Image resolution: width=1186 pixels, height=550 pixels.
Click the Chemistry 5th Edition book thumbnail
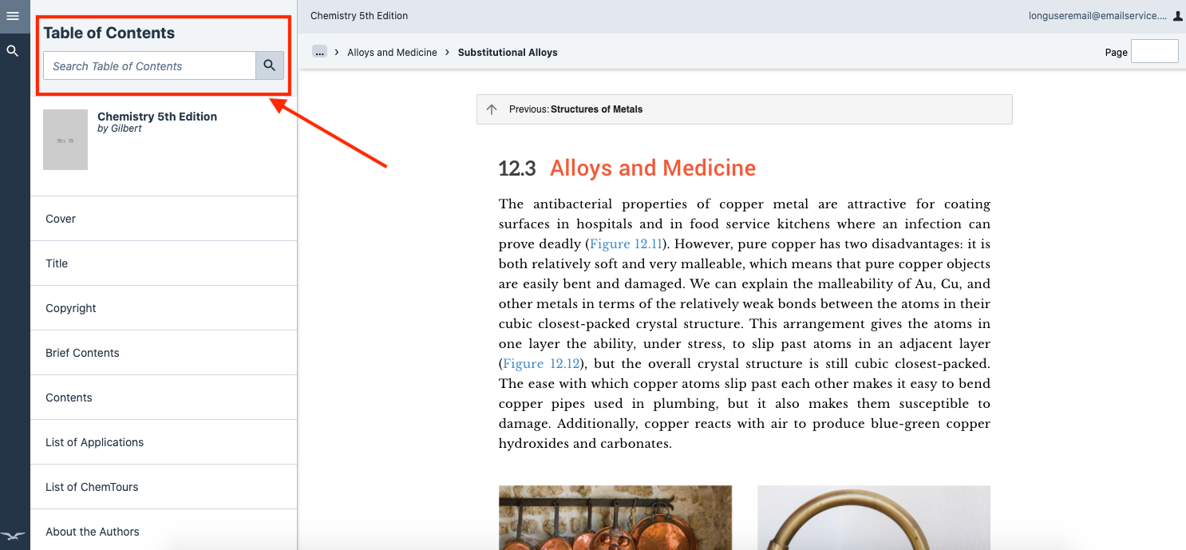tap(65, 140)
